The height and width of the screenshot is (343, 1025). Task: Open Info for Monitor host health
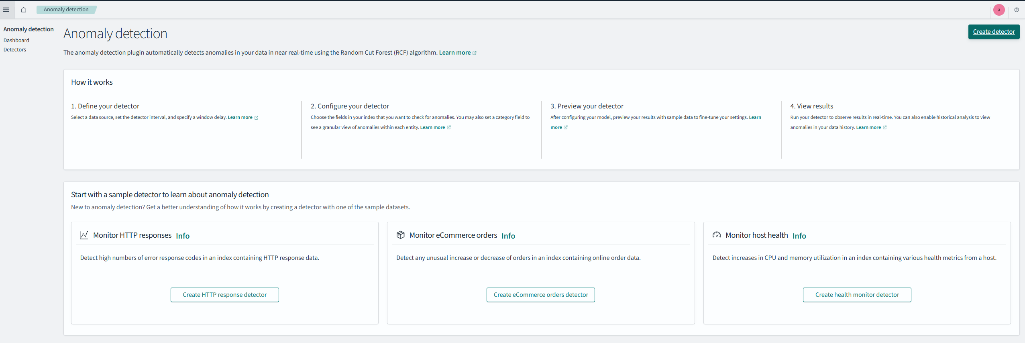[799, 236]
